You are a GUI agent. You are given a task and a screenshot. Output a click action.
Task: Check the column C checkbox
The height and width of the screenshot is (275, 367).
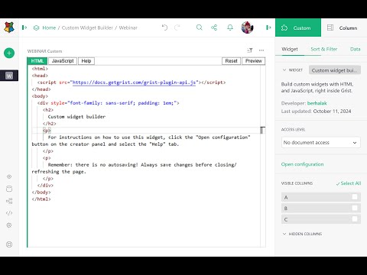point(355,218)
